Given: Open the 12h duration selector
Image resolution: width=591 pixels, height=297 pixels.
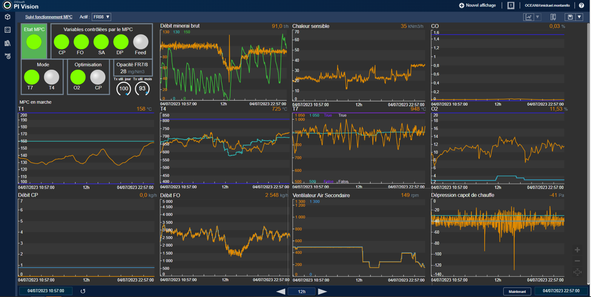Looking at the screenshot, I should (x=301, y=291).
